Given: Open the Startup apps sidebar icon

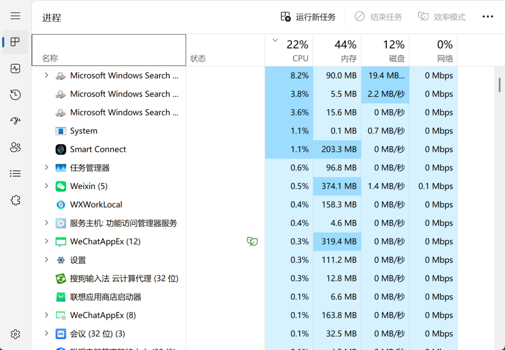Looking at the screenshot, I should [15, 121].
